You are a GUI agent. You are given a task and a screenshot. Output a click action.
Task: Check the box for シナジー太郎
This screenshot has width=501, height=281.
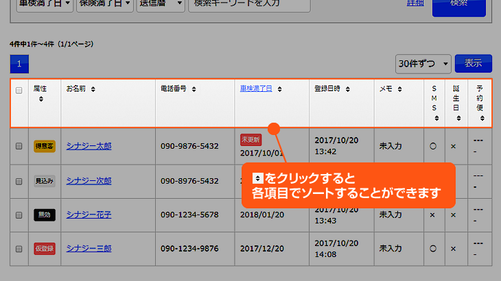coord(19,146)
